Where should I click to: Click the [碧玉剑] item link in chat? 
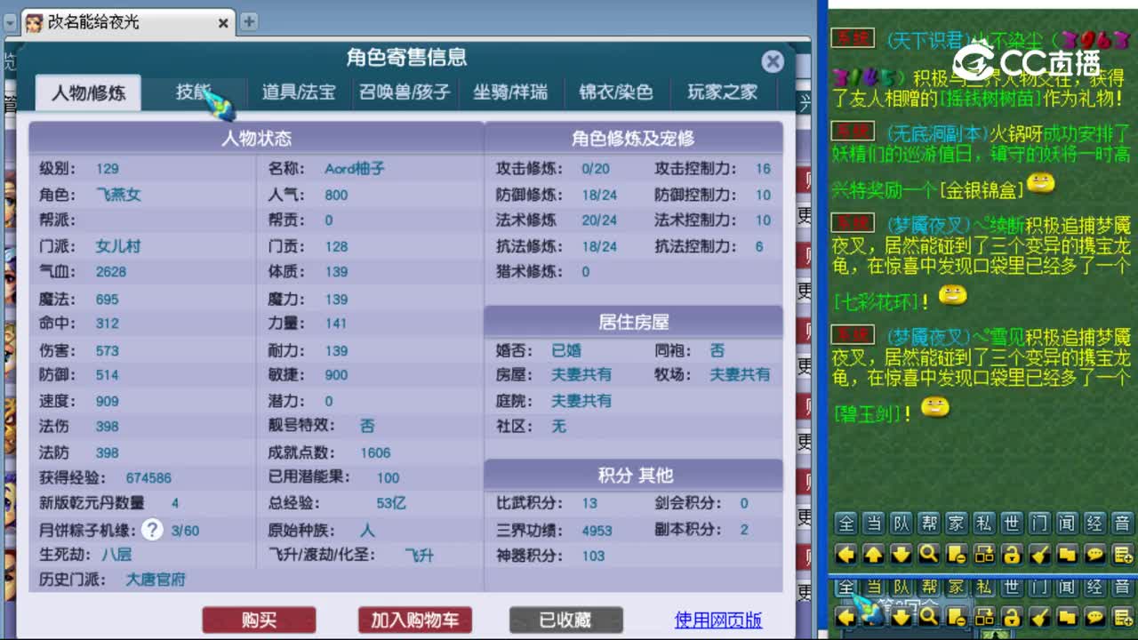(868, 413)
